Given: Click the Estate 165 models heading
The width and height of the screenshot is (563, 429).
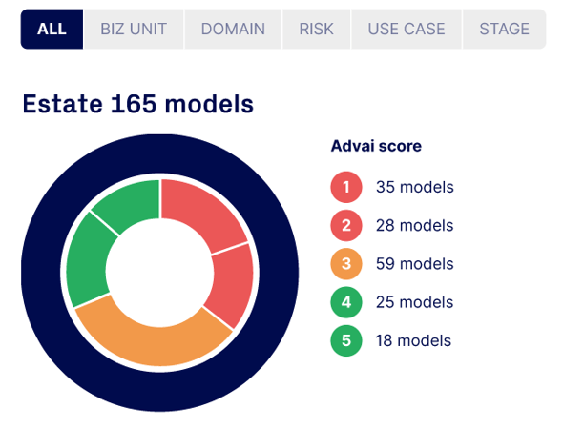Looking at the screenshot, I should pyautogui.click(x=137, y=104).
